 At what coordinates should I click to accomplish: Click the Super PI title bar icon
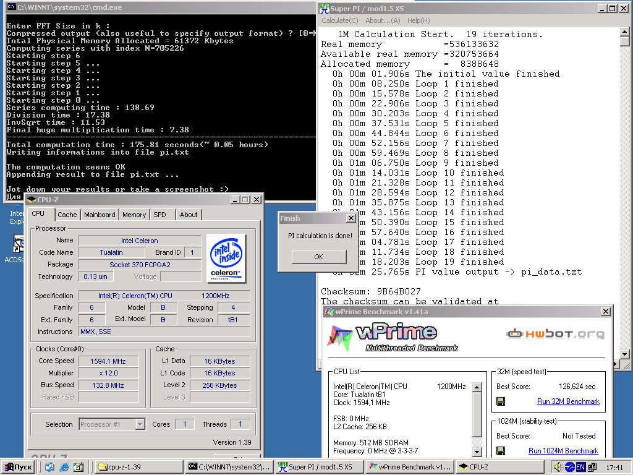point(324,8)
